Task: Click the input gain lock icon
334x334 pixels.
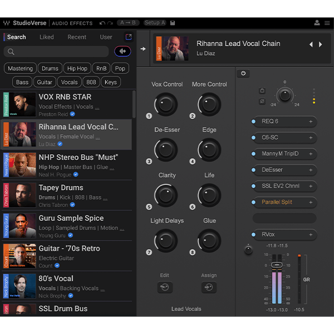Action: coord(262,90)
